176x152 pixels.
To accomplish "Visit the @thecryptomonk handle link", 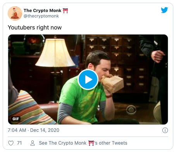I will (41, 16).
